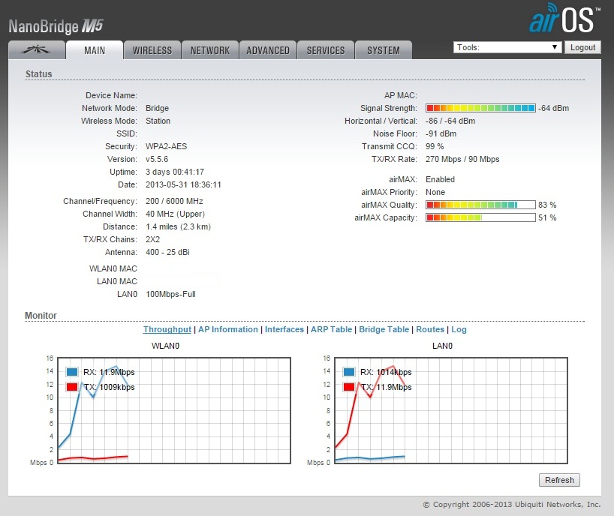Image resolution: width=614 pixels, height=516 pixels.
Task: View the Bridge Table
Action: click(384, 329)
